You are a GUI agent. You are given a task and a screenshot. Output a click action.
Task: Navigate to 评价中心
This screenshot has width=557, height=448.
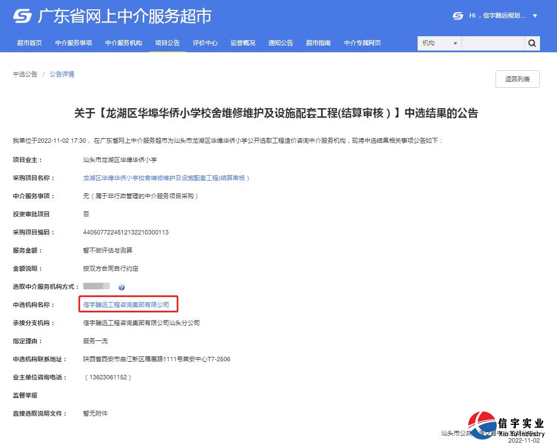(x=205, y=42)
